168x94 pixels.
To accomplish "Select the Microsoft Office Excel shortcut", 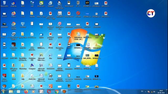I will 41,57.
